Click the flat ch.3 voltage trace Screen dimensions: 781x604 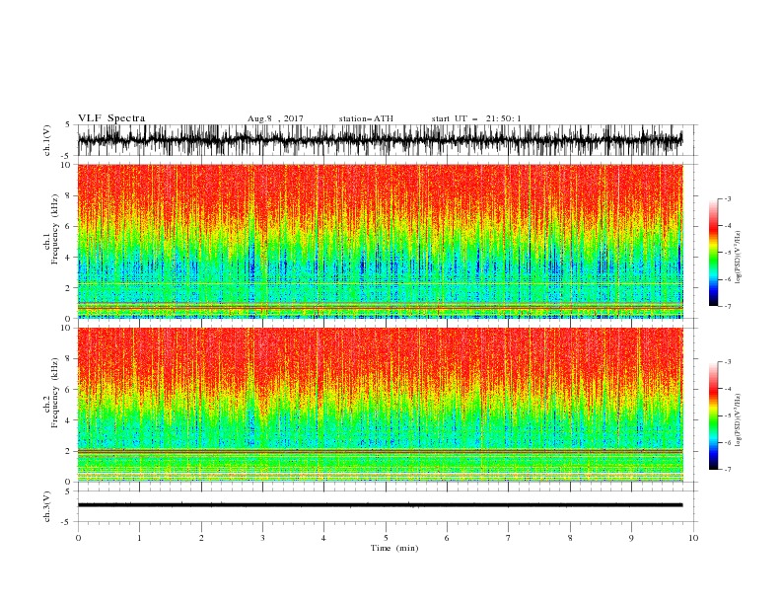(x=380, y=505)
